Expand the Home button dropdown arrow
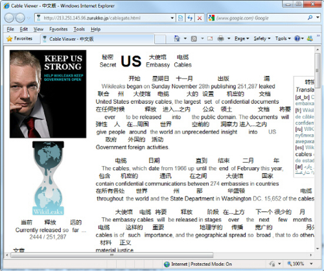324x271 pixels. point(185,38)
